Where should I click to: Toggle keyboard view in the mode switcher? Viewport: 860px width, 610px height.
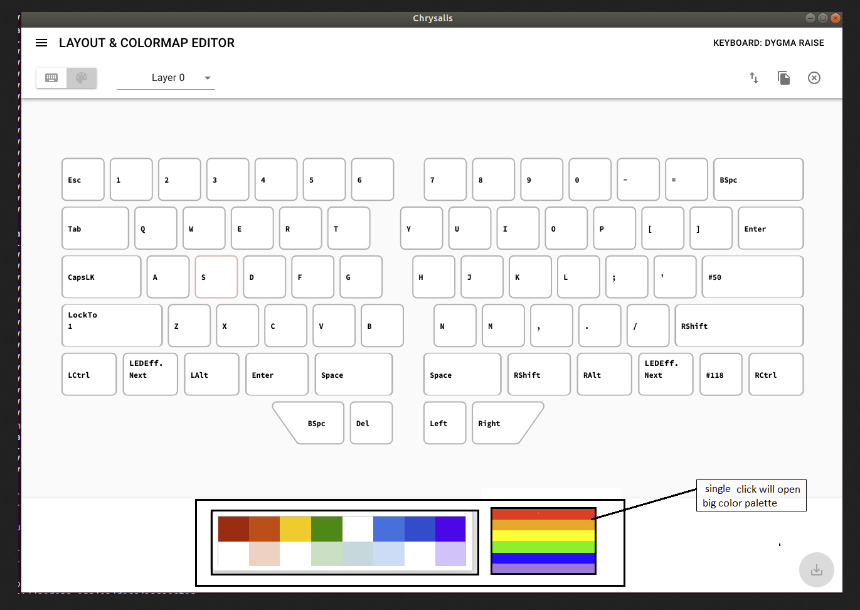51,77
